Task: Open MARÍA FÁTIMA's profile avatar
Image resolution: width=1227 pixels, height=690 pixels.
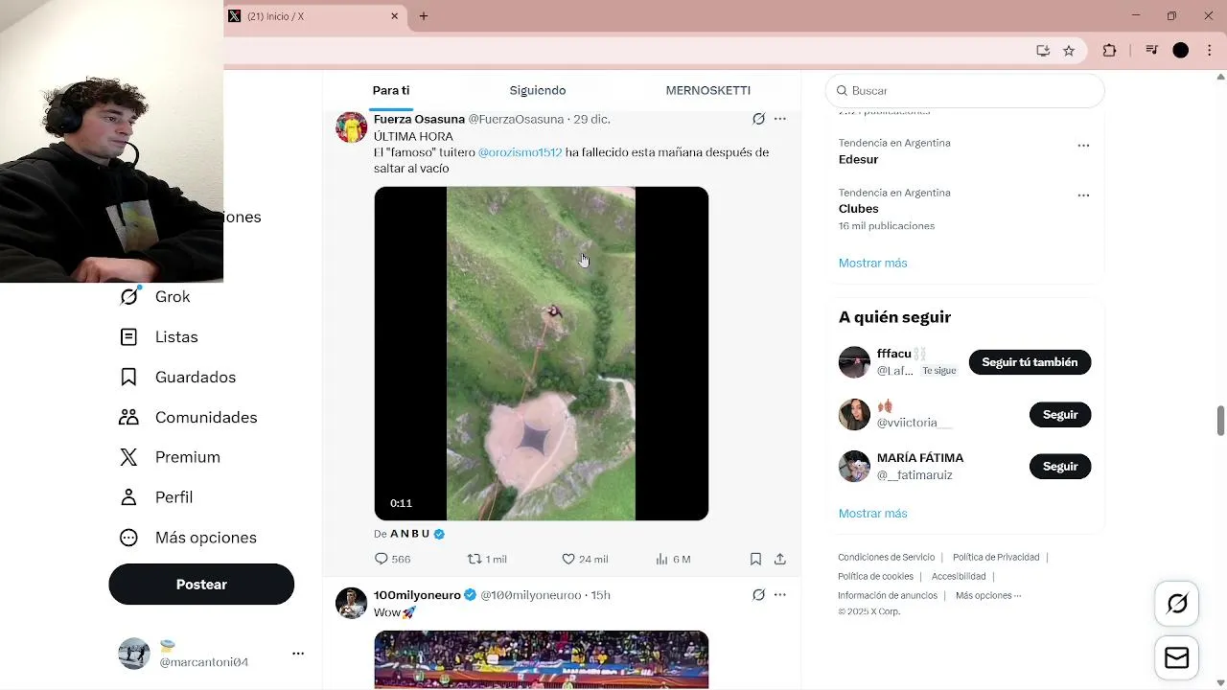Action: click(854, 466)
